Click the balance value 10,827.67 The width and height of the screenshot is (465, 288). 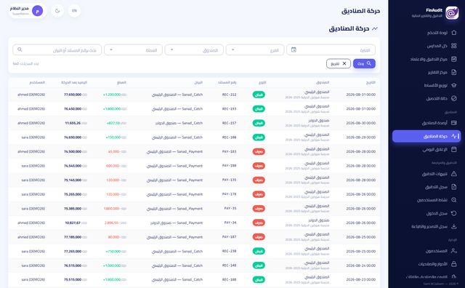click(x=73, y=223)
